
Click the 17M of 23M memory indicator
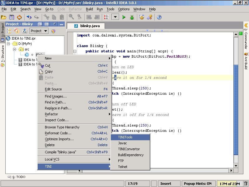pyautogui.click(x=230, y=184)
